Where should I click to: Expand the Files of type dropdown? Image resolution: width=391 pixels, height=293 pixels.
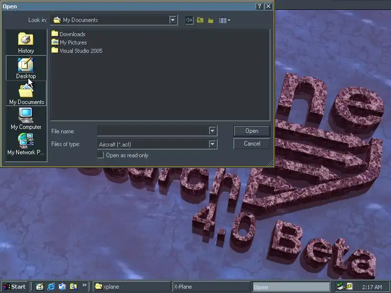(212, 144)
